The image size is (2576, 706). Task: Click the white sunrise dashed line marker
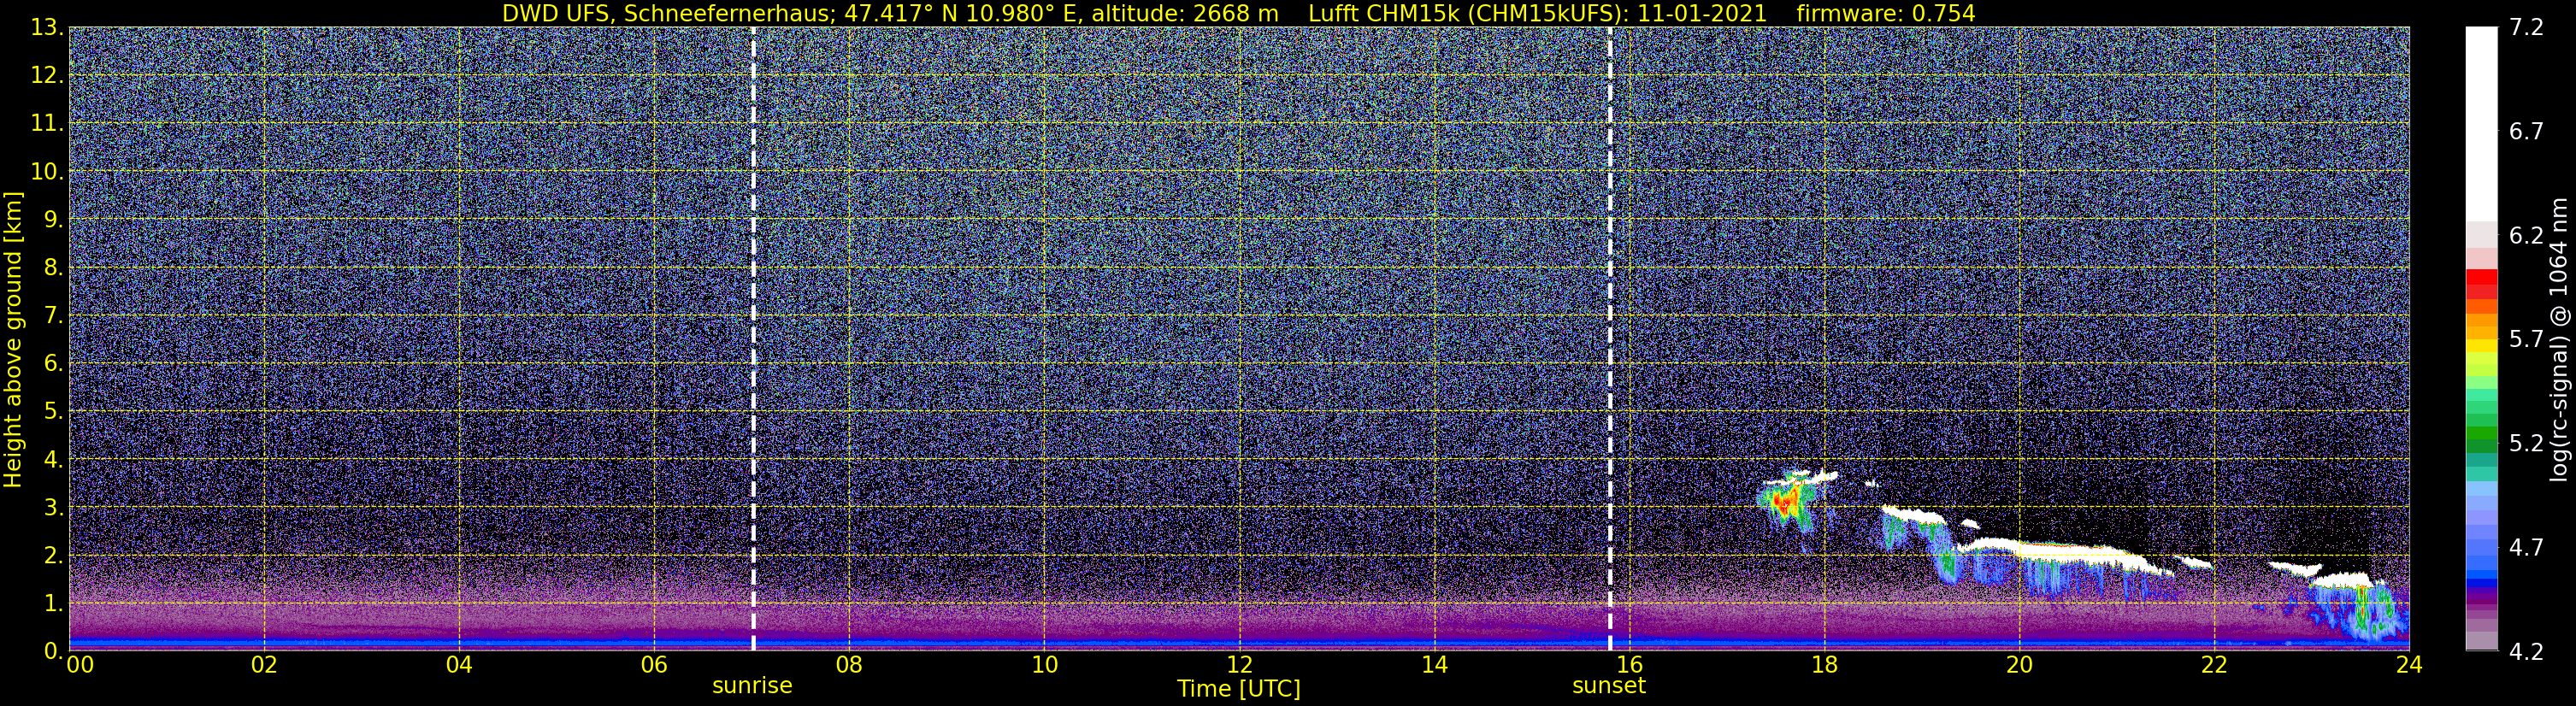753,339
